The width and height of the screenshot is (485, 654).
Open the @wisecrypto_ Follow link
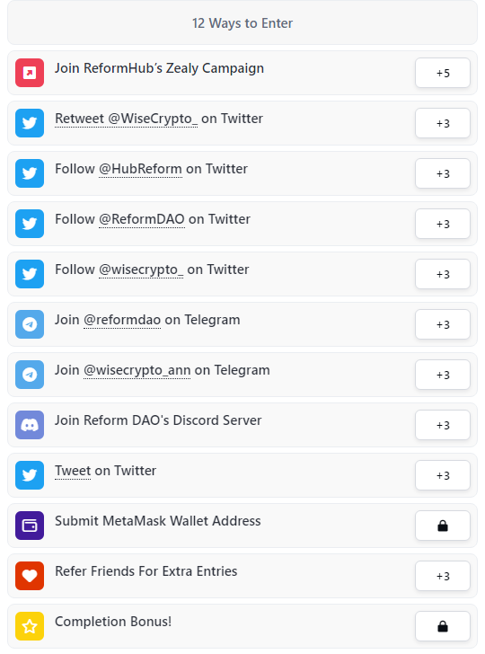(141, 270)
